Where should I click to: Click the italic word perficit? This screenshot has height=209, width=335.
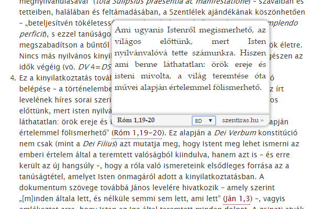pyautogui.click(x=31, y=34)
